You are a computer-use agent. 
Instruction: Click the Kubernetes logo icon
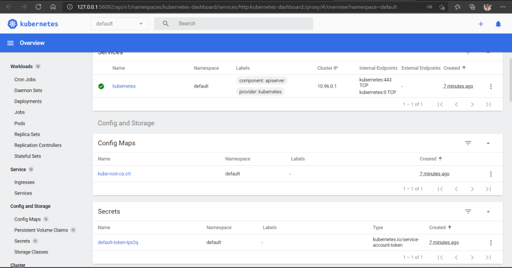point(12,24)
